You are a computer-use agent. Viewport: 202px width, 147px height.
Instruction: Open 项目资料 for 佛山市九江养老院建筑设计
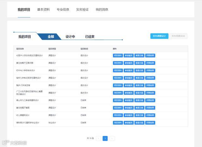[118, 100]
